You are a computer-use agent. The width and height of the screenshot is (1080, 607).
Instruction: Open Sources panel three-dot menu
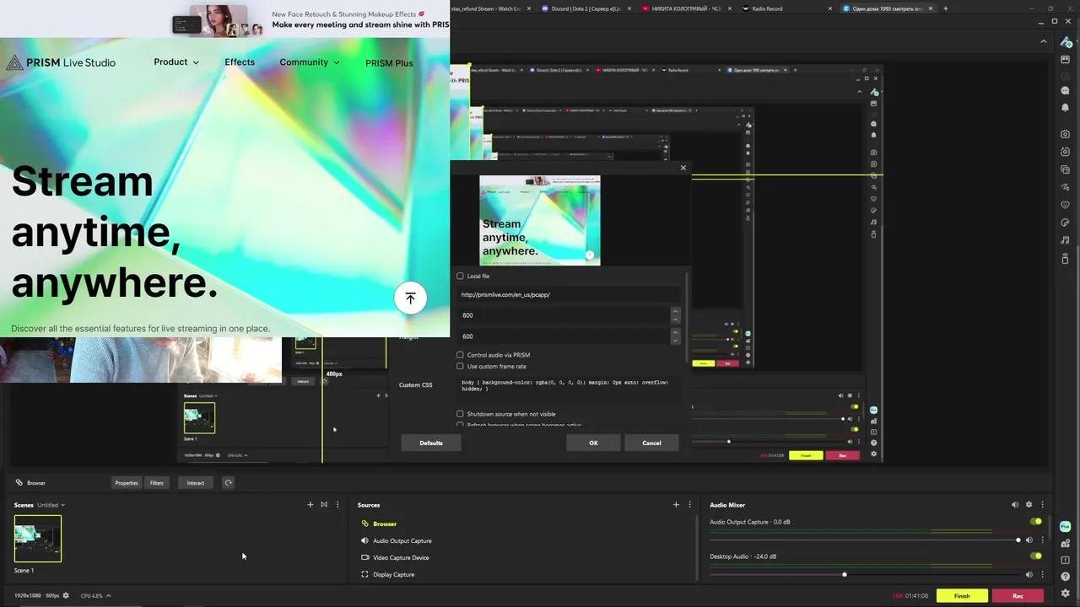689,504
